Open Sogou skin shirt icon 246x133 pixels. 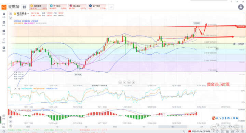pos(234,118)
